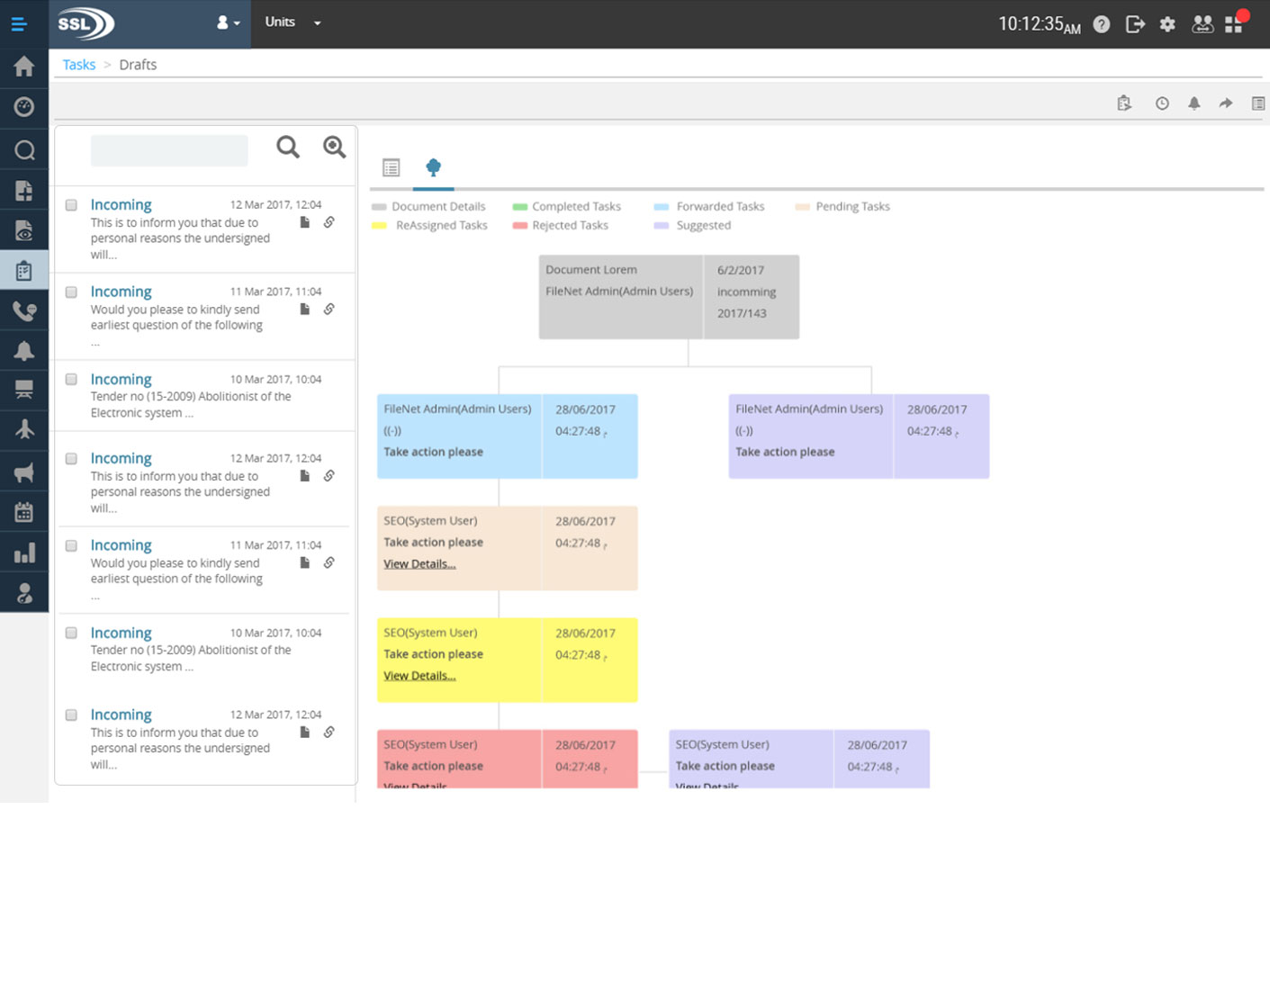Open the users group icon in header
Screen dimensions: 1270x1007
tap(1202, 24)
